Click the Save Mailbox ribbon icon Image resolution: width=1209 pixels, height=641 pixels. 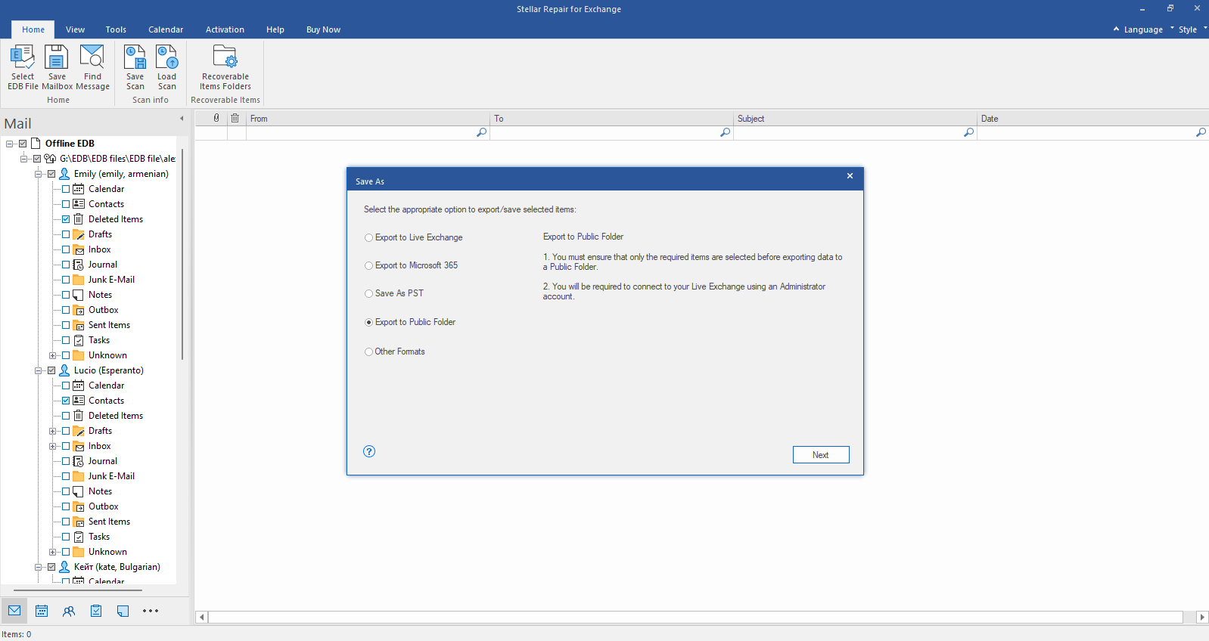pos(57,67)
